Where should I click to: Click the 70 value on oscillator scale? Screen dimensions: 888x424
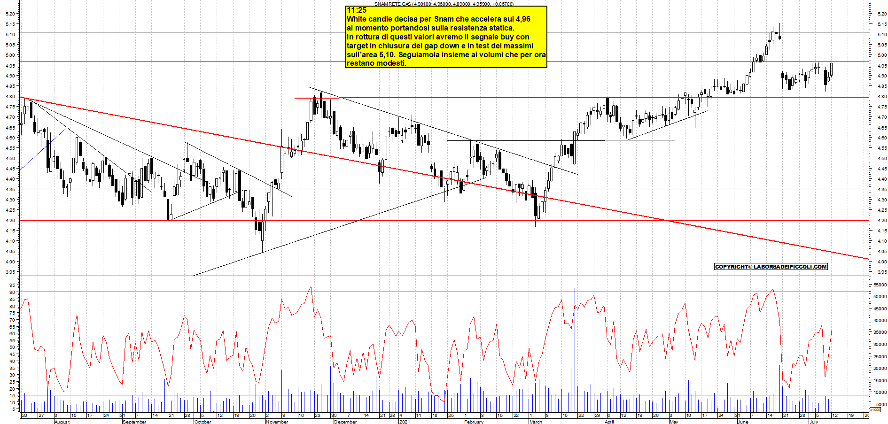pos(12,320)
